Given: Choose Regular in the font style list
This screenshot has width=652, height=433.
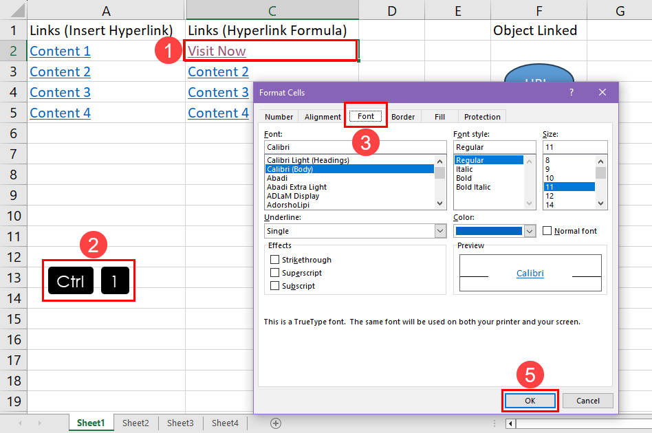Looking at the screenshot, I should coord(488,160).
